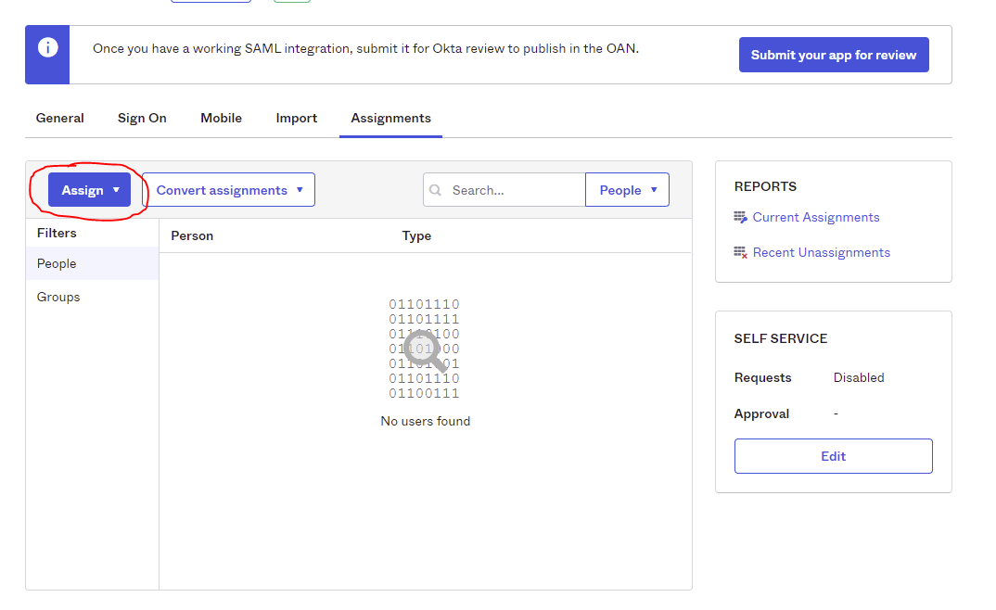Switch to the Sign On tab
Image resolution: width=996 pixels, height=610 pixels.
(x=142, y=118)
